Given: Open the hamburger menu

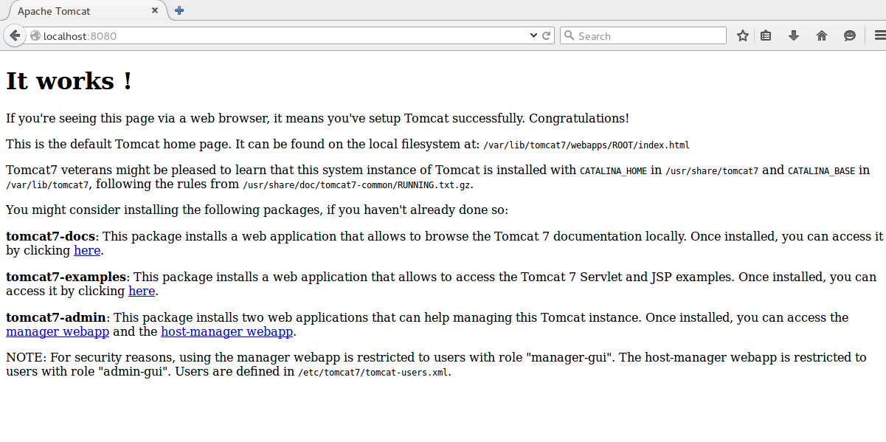Looking at the screenshot, I should 879,35.
